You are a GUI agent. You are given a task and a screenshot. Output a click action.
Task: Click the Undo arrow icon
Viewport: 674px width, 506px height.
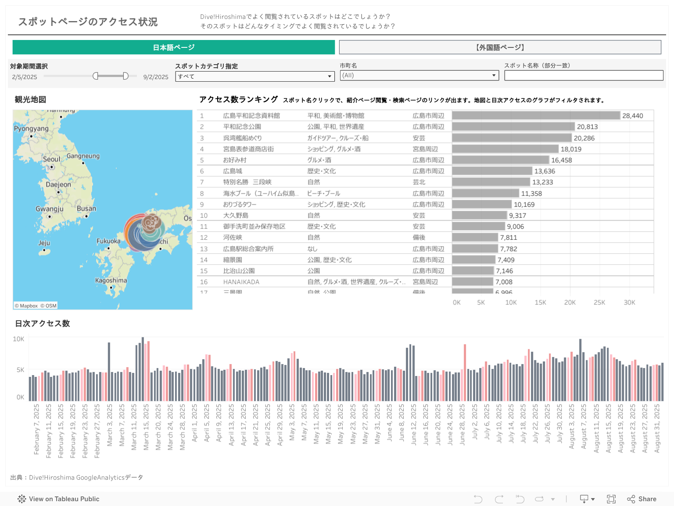click(x=478, y=499)
